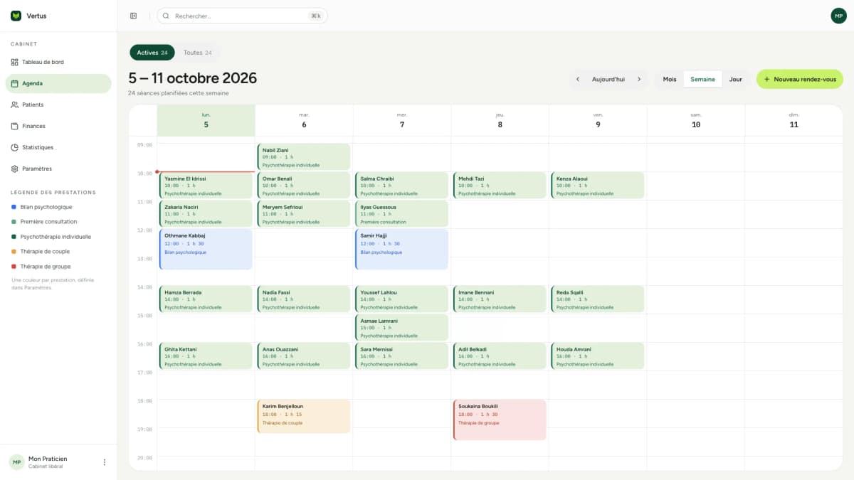Open Ilyas Guessous première consultation
854x480 pixels.
[x=402, y=214]
